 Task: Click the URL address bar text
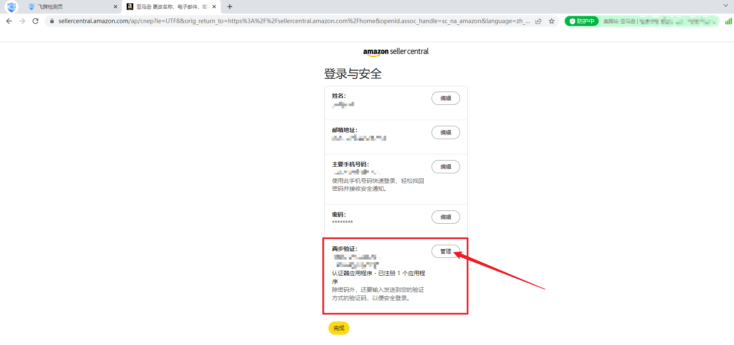(289, 21)
